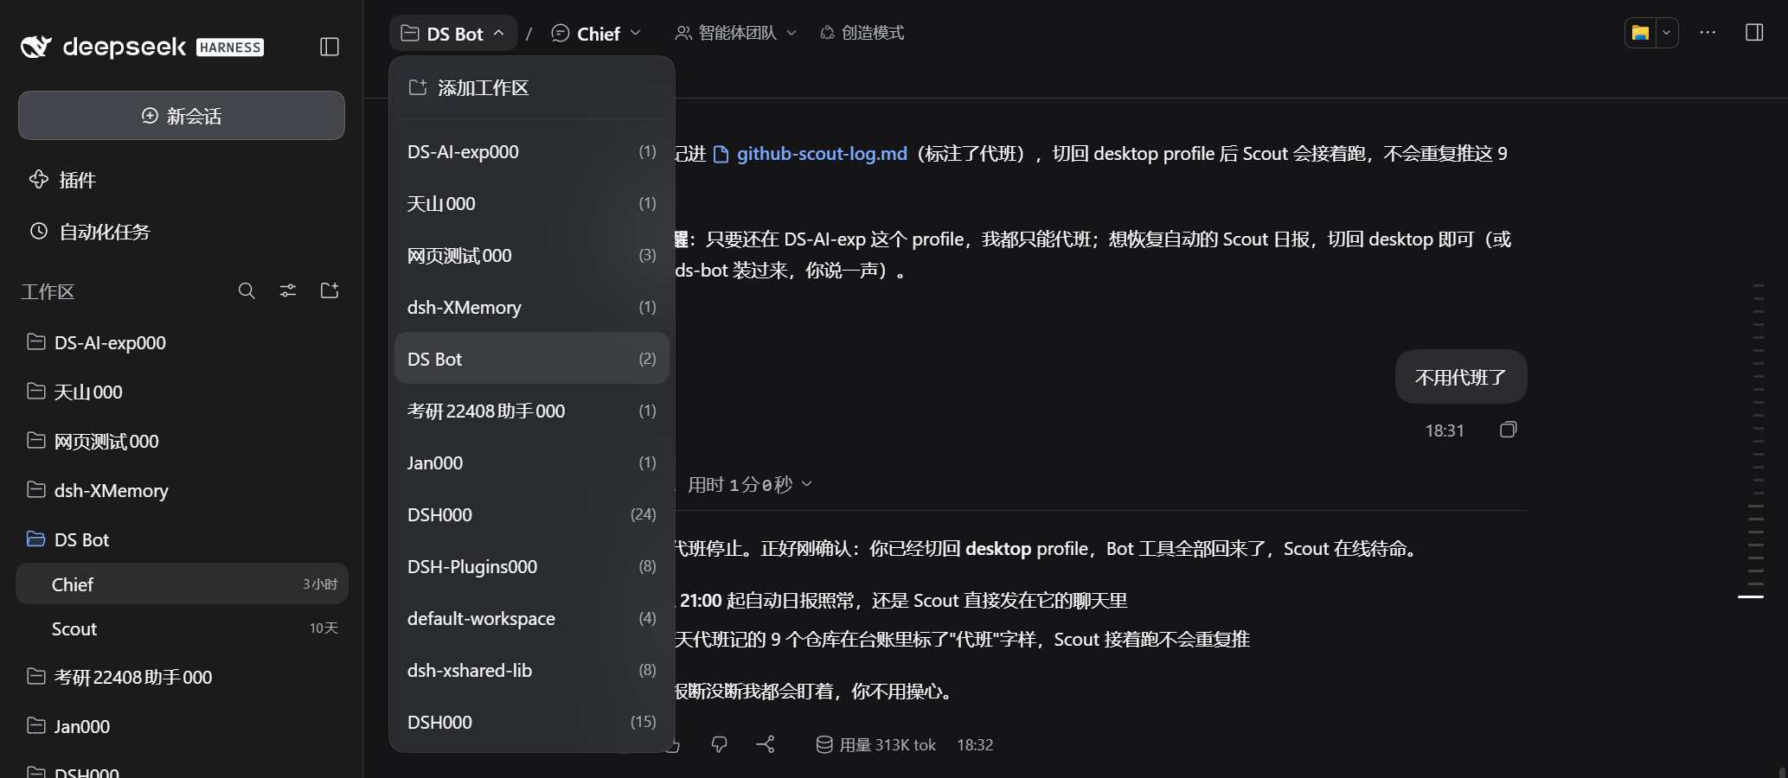The width and height of the screenshot is (1788, 778).
Task: Choose 网页测试000 from the dropdown list
Action: click(531, 255)
